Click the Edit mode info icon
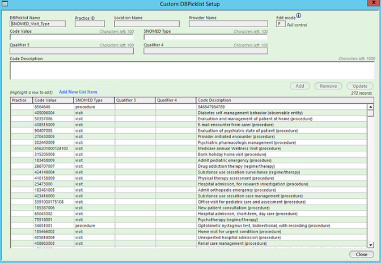This screenshot has width=381, height=263. point(299,15)
